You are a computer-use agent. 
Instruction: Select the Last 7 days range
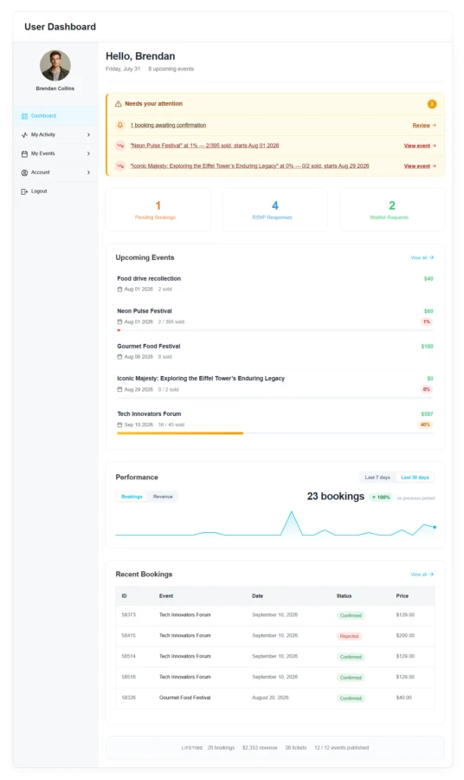(x=377, y=478)
